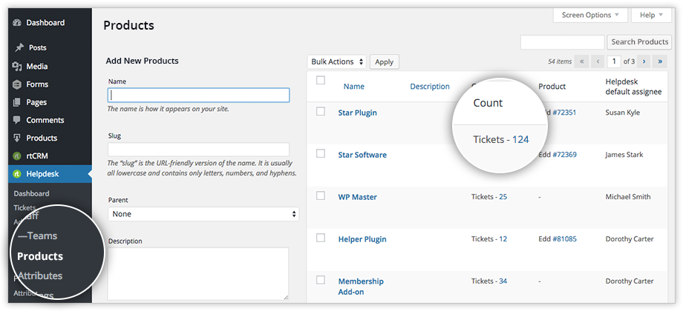Click the Helpdesk rt logo icon

tap(17, 174)
